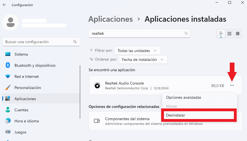Viewport: 247px width, 141px height.
Task: Open Cuentas settings
Action: [41, 110]
